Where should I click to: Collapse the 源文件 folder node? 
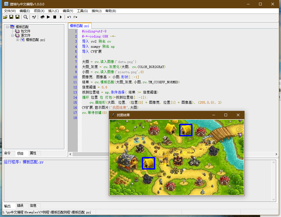[12, 35]
